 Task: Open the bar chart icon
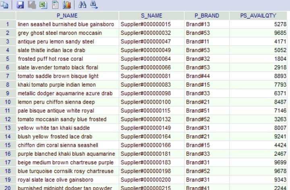pos(67,5)
